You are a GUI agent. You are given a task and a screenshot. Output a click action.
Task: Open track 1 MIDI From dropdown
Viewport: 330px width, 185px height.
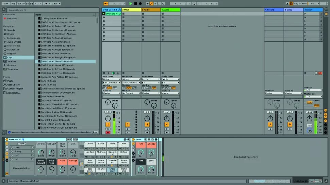[112, 79]
